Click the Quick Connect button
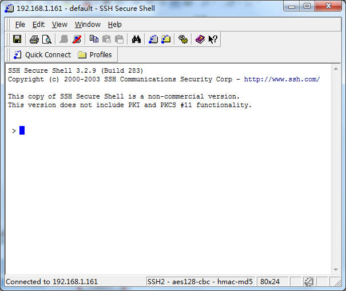 [x=42, y=55]
